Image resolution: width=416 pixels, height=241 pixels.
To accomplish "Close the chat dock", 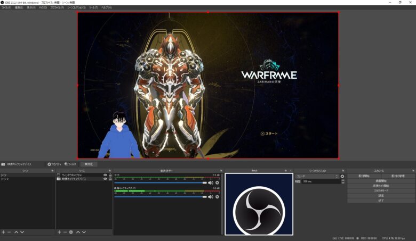I will pos(291,171).
